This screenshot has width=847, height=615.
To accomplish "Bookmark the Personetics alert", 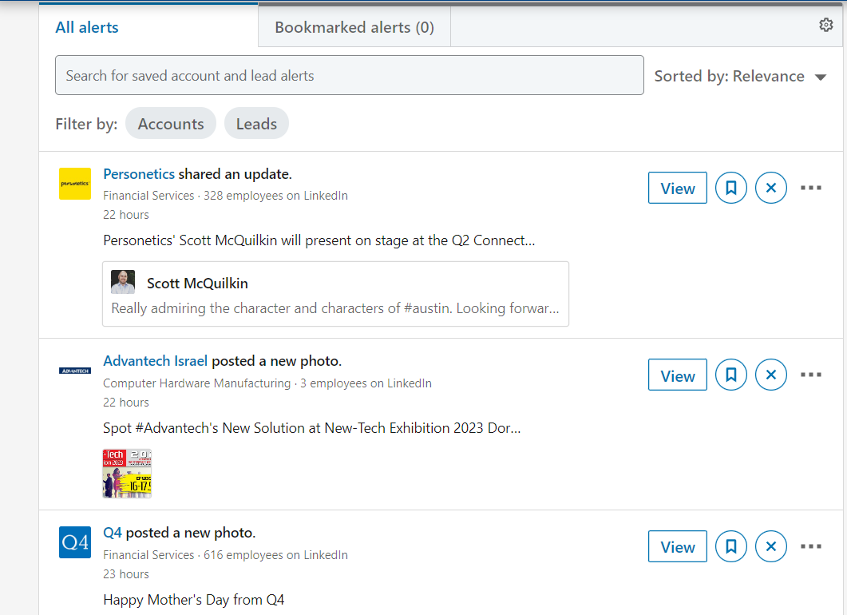I will coord(731,188).
